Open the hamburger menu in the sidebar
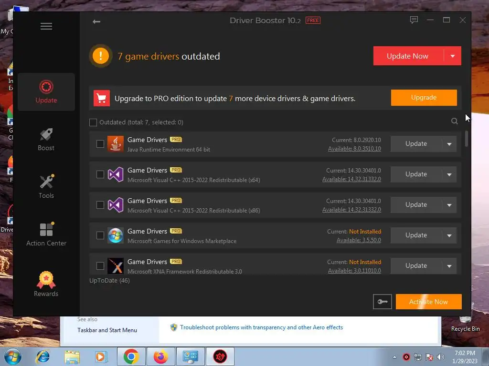The width and height of the screenshot is (489, 366). 46,26
